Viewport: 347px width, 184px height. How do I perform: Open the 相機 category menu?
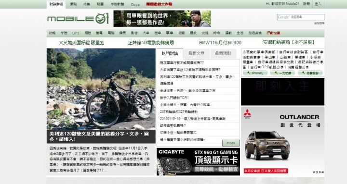point(88,33)
